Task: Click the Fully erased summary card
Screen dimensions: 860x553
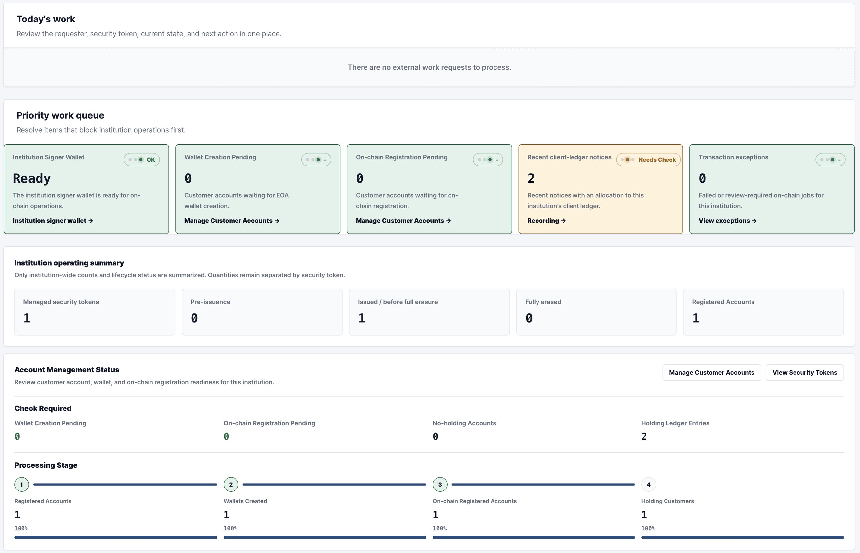Action: pyautogui.click(x=596, y=312)
